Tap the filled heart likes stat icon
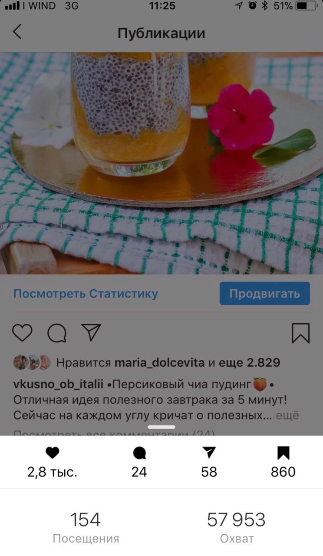The image size is (323, 556). [52, 453]
